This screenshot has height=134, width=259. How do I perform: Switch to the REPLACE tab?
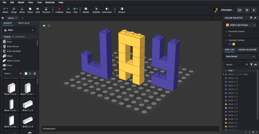[x=24, y=23]
